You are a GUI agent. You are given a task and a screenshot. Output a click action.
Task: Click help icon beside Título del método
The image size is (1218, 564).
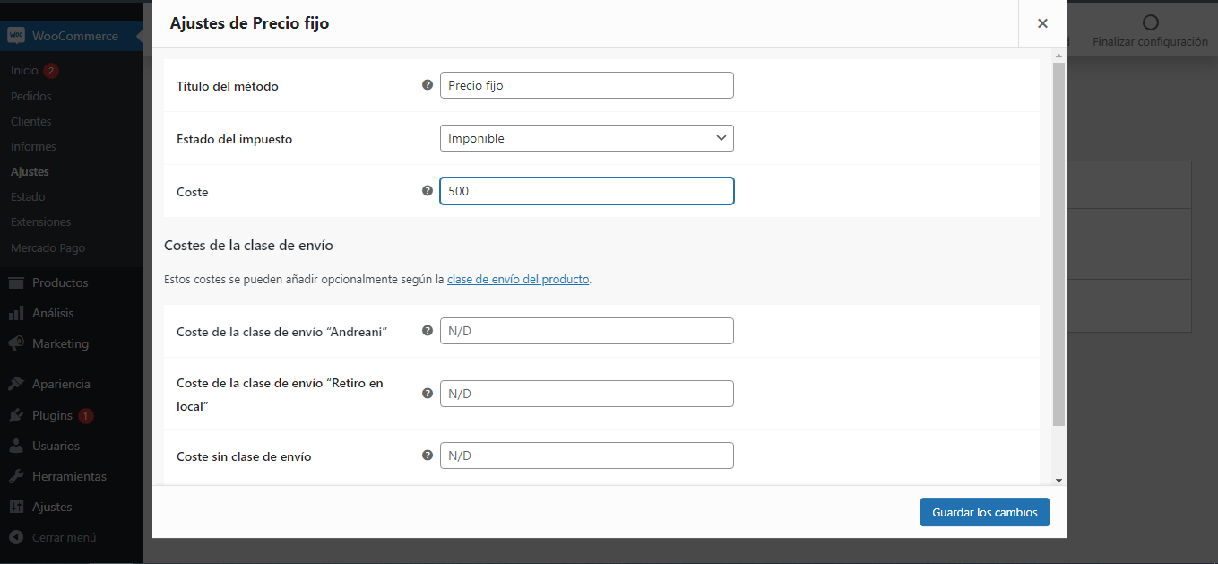click(x=428, y=85)
